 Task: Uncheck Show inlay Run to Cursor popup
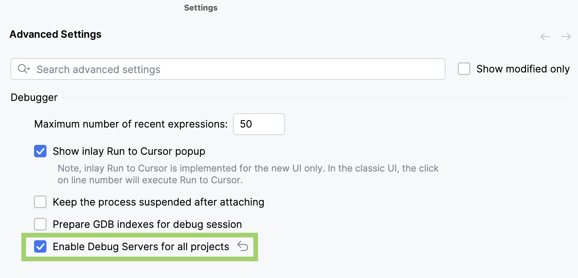coord(40,151)
